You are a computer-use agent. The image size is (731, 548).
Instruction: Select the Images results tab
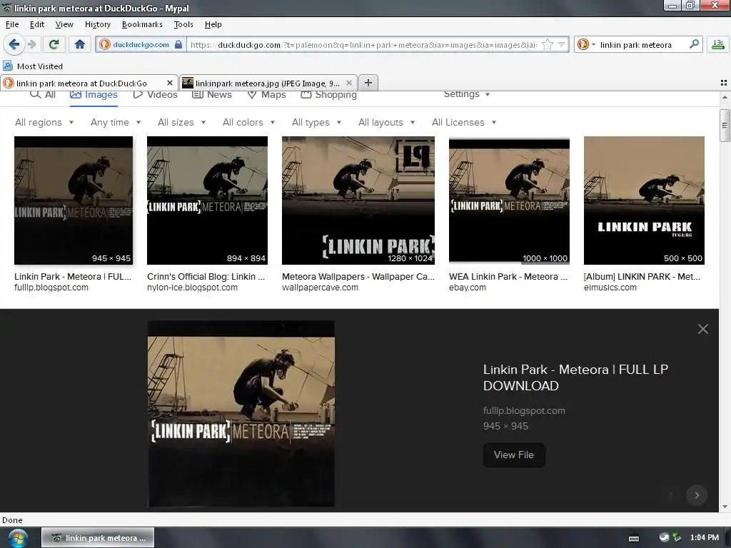(x=94, y=95)
